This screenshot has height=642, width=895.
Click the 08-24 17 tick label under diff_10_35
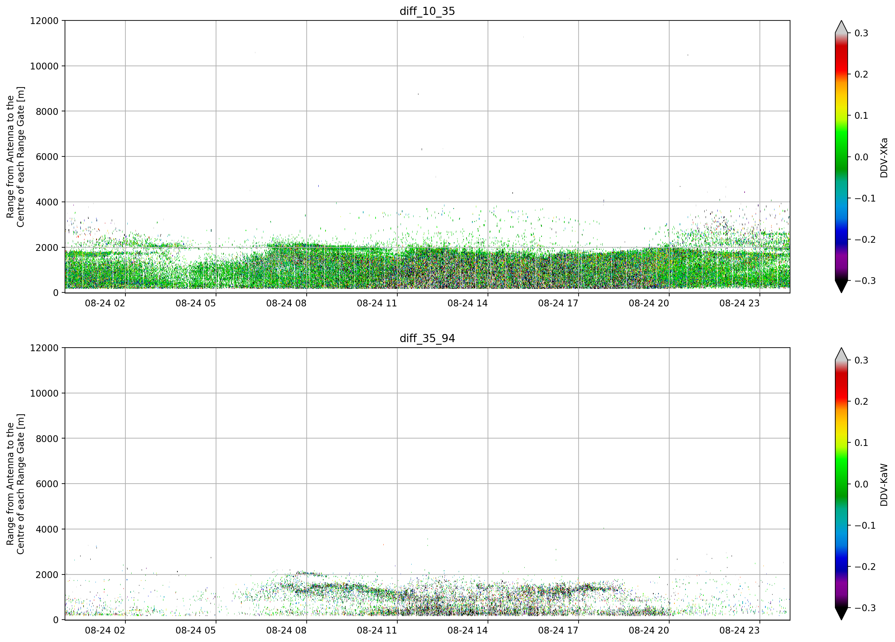558,303
